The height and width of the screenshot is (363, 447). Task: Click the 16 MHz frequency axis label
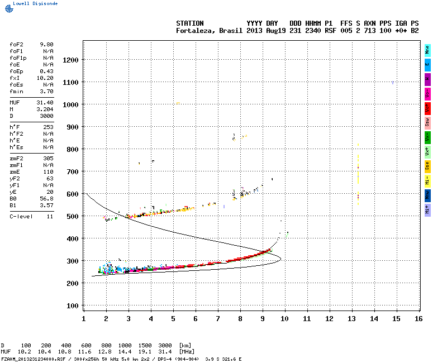(419, 319)
